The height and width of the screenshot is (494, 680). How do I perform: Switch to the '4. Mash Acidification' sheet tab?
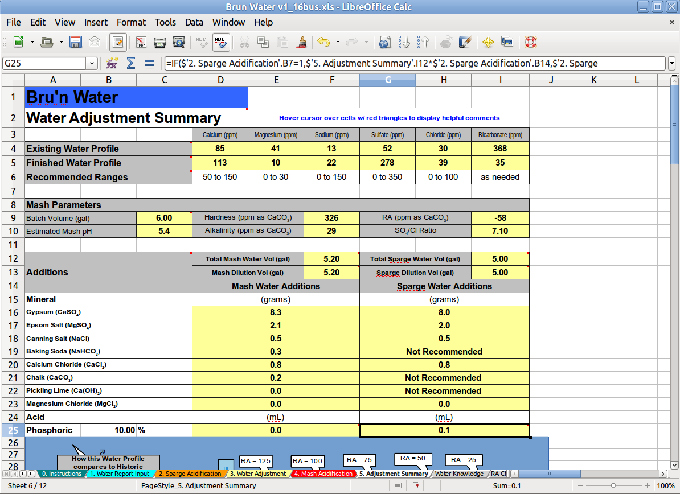tap(323, 474)
